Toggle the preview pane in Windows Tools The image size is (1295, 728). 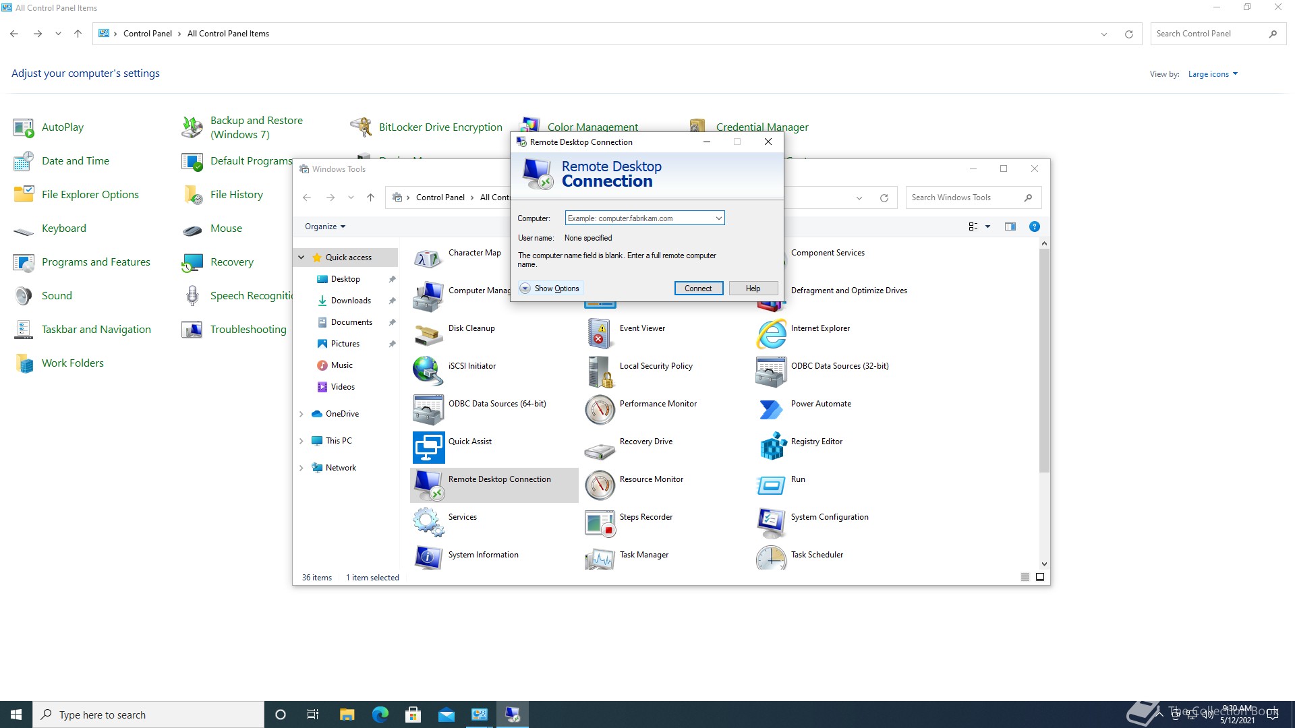[1010, 226]
